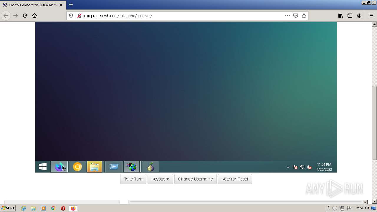Click the Take Turn button

[133, 179]
